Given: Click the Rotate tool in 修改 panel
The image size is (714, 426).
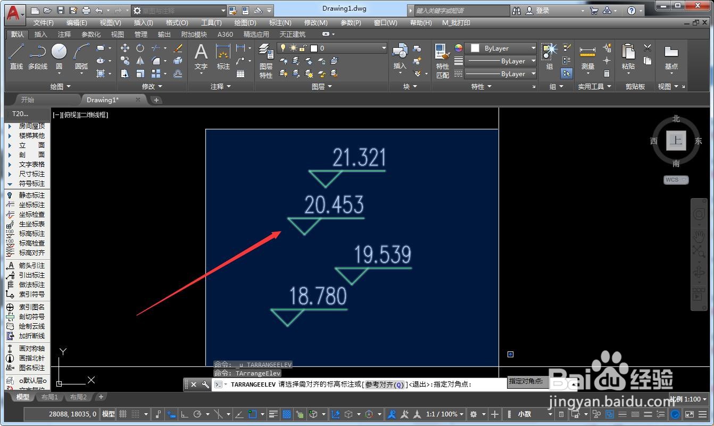Looking at the screenshot, I should (140, 48).
